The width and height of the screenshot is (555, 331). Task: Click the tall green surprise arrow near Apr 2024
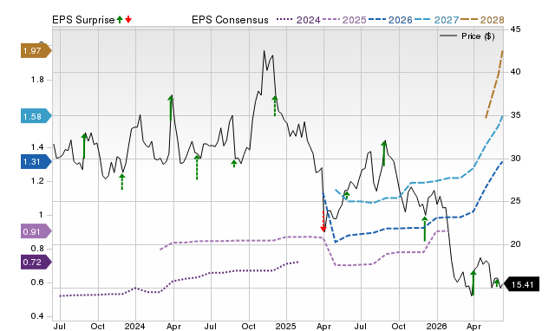(171, 107)
